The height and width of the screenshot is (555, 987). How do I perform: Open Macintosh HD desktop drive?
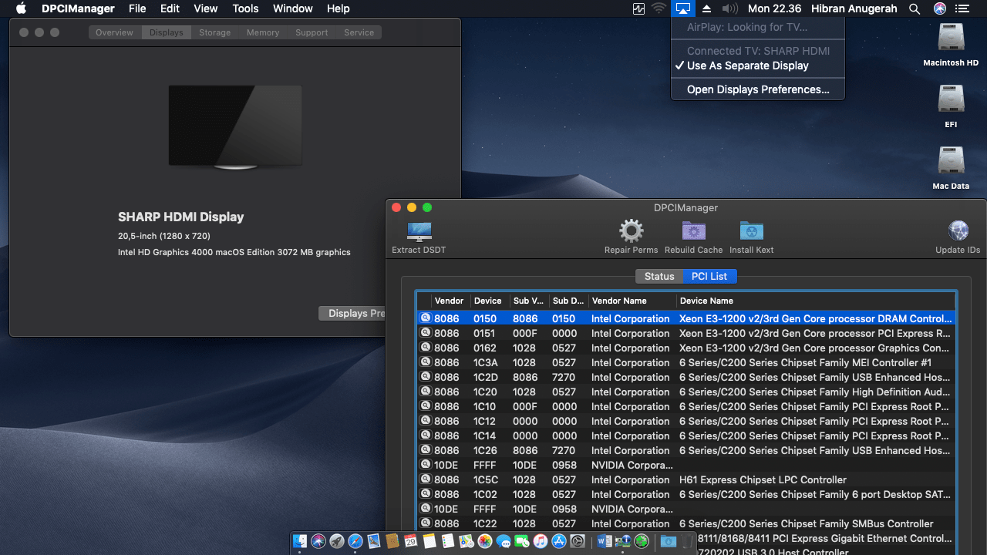point(951,44)
